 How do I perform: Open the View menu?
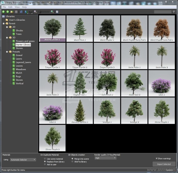17,7
